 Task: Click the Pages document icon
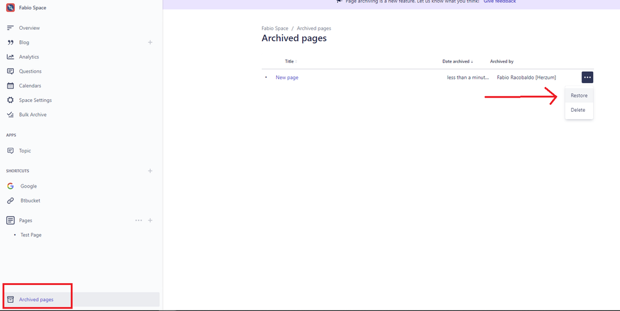[x=11, y=220]
